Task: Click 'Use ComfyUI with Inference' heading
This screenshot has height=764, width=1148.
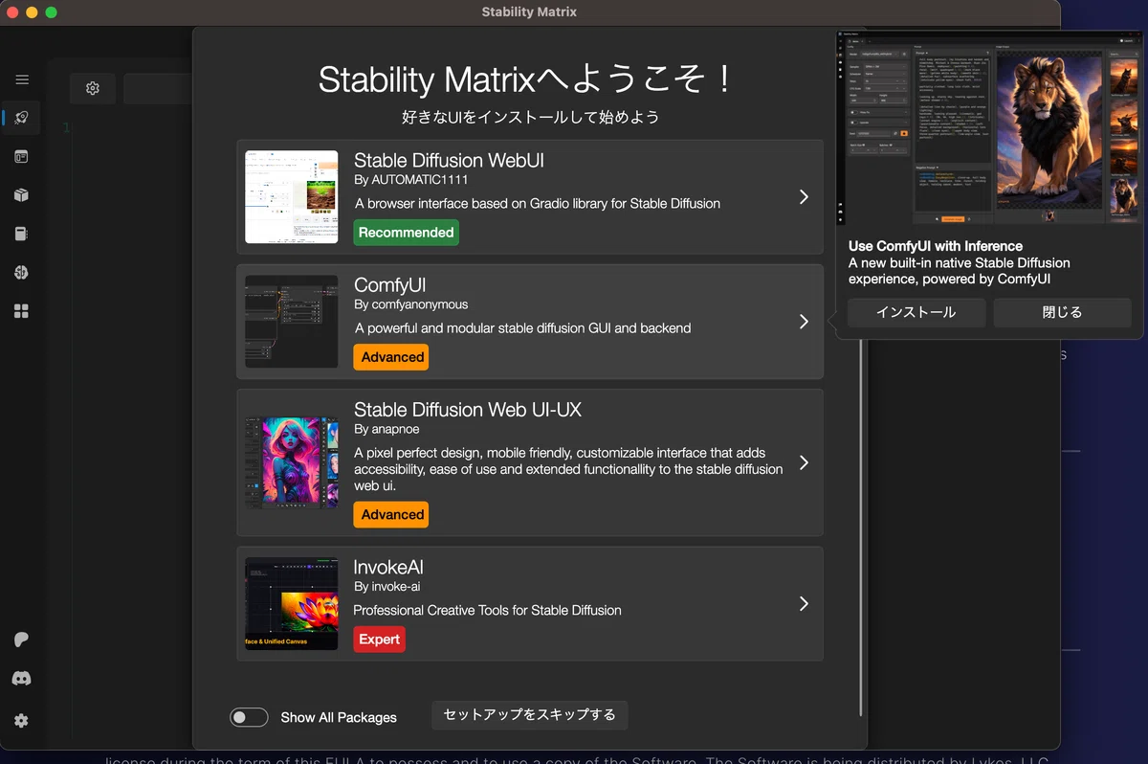Action: click(936, 246)
